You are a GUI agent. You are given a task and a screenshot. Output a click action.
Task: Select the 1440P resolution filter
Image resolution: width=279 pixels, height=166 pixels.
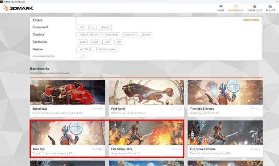[95, 42]
